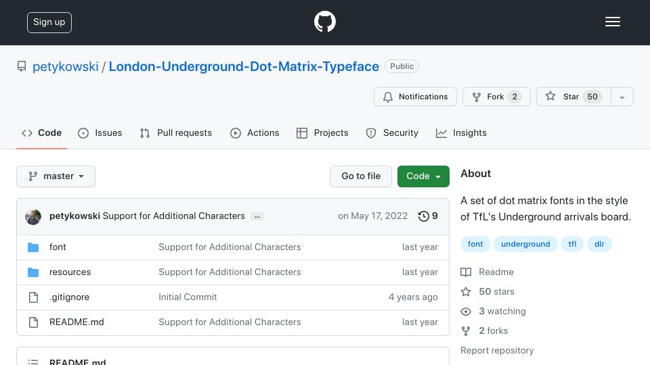Screen dimensions: 650x365
Task: Click the README.md commit message text
Action: [x=230, y=322]
